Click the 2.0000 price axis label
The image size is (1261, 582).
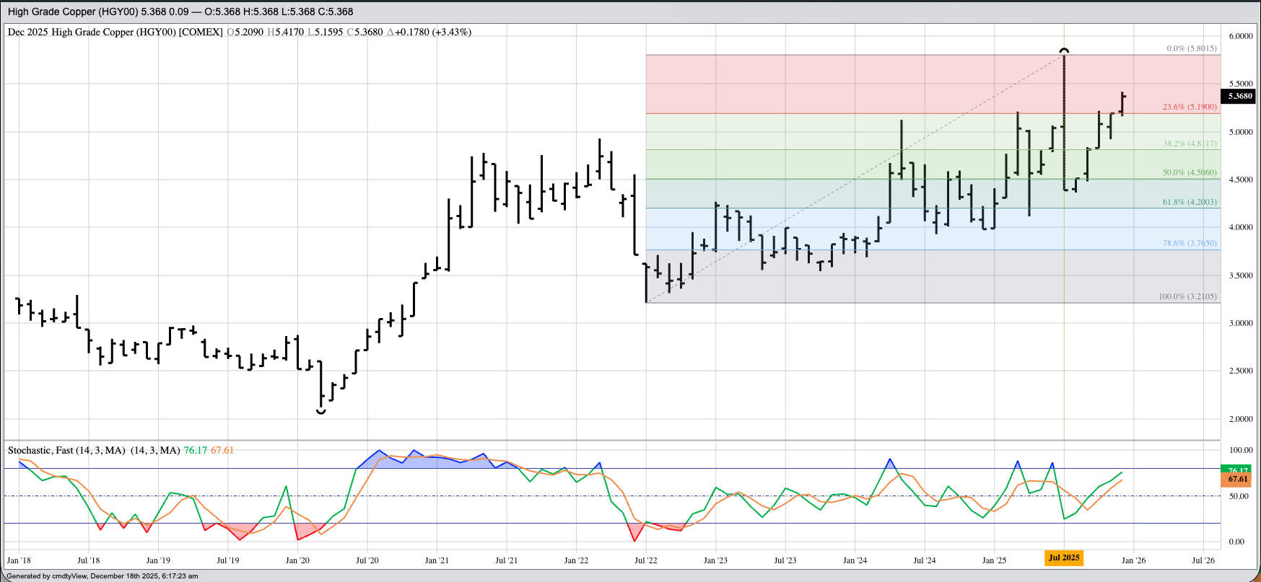click(x=1241, y=419)
